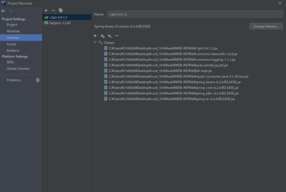Copy the selected library
The width and height of the screenshot is (286, 192).
[x=61, y=10]
